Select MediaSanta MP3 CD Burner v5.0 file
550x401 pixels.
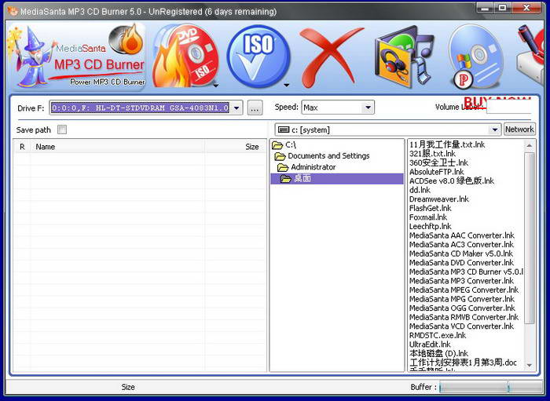click(x=466, y=272)
